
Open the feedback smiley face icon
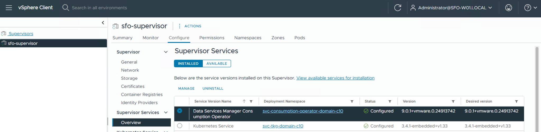click(509, 8)
